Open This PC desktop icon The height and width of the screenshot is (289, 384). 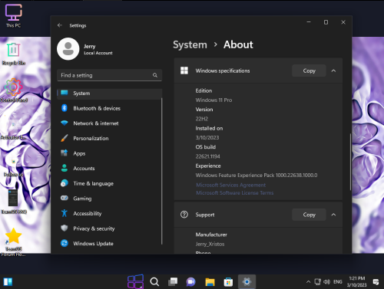[13, 16]
